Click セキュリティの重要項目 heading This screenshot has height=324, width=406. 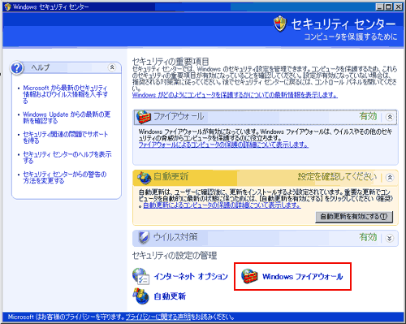tap(171, 62)
